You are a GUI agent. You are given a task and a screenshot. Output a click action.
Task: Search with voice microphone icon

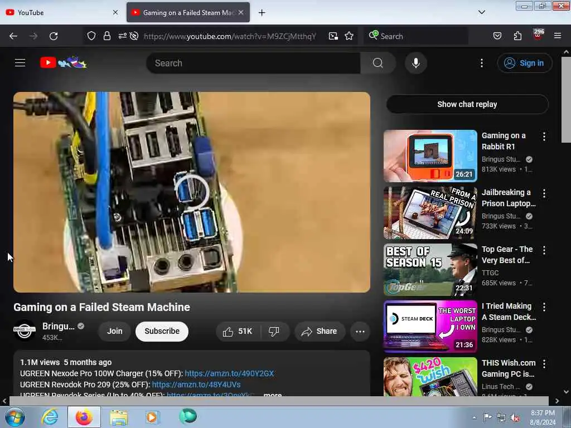[416, 63]
